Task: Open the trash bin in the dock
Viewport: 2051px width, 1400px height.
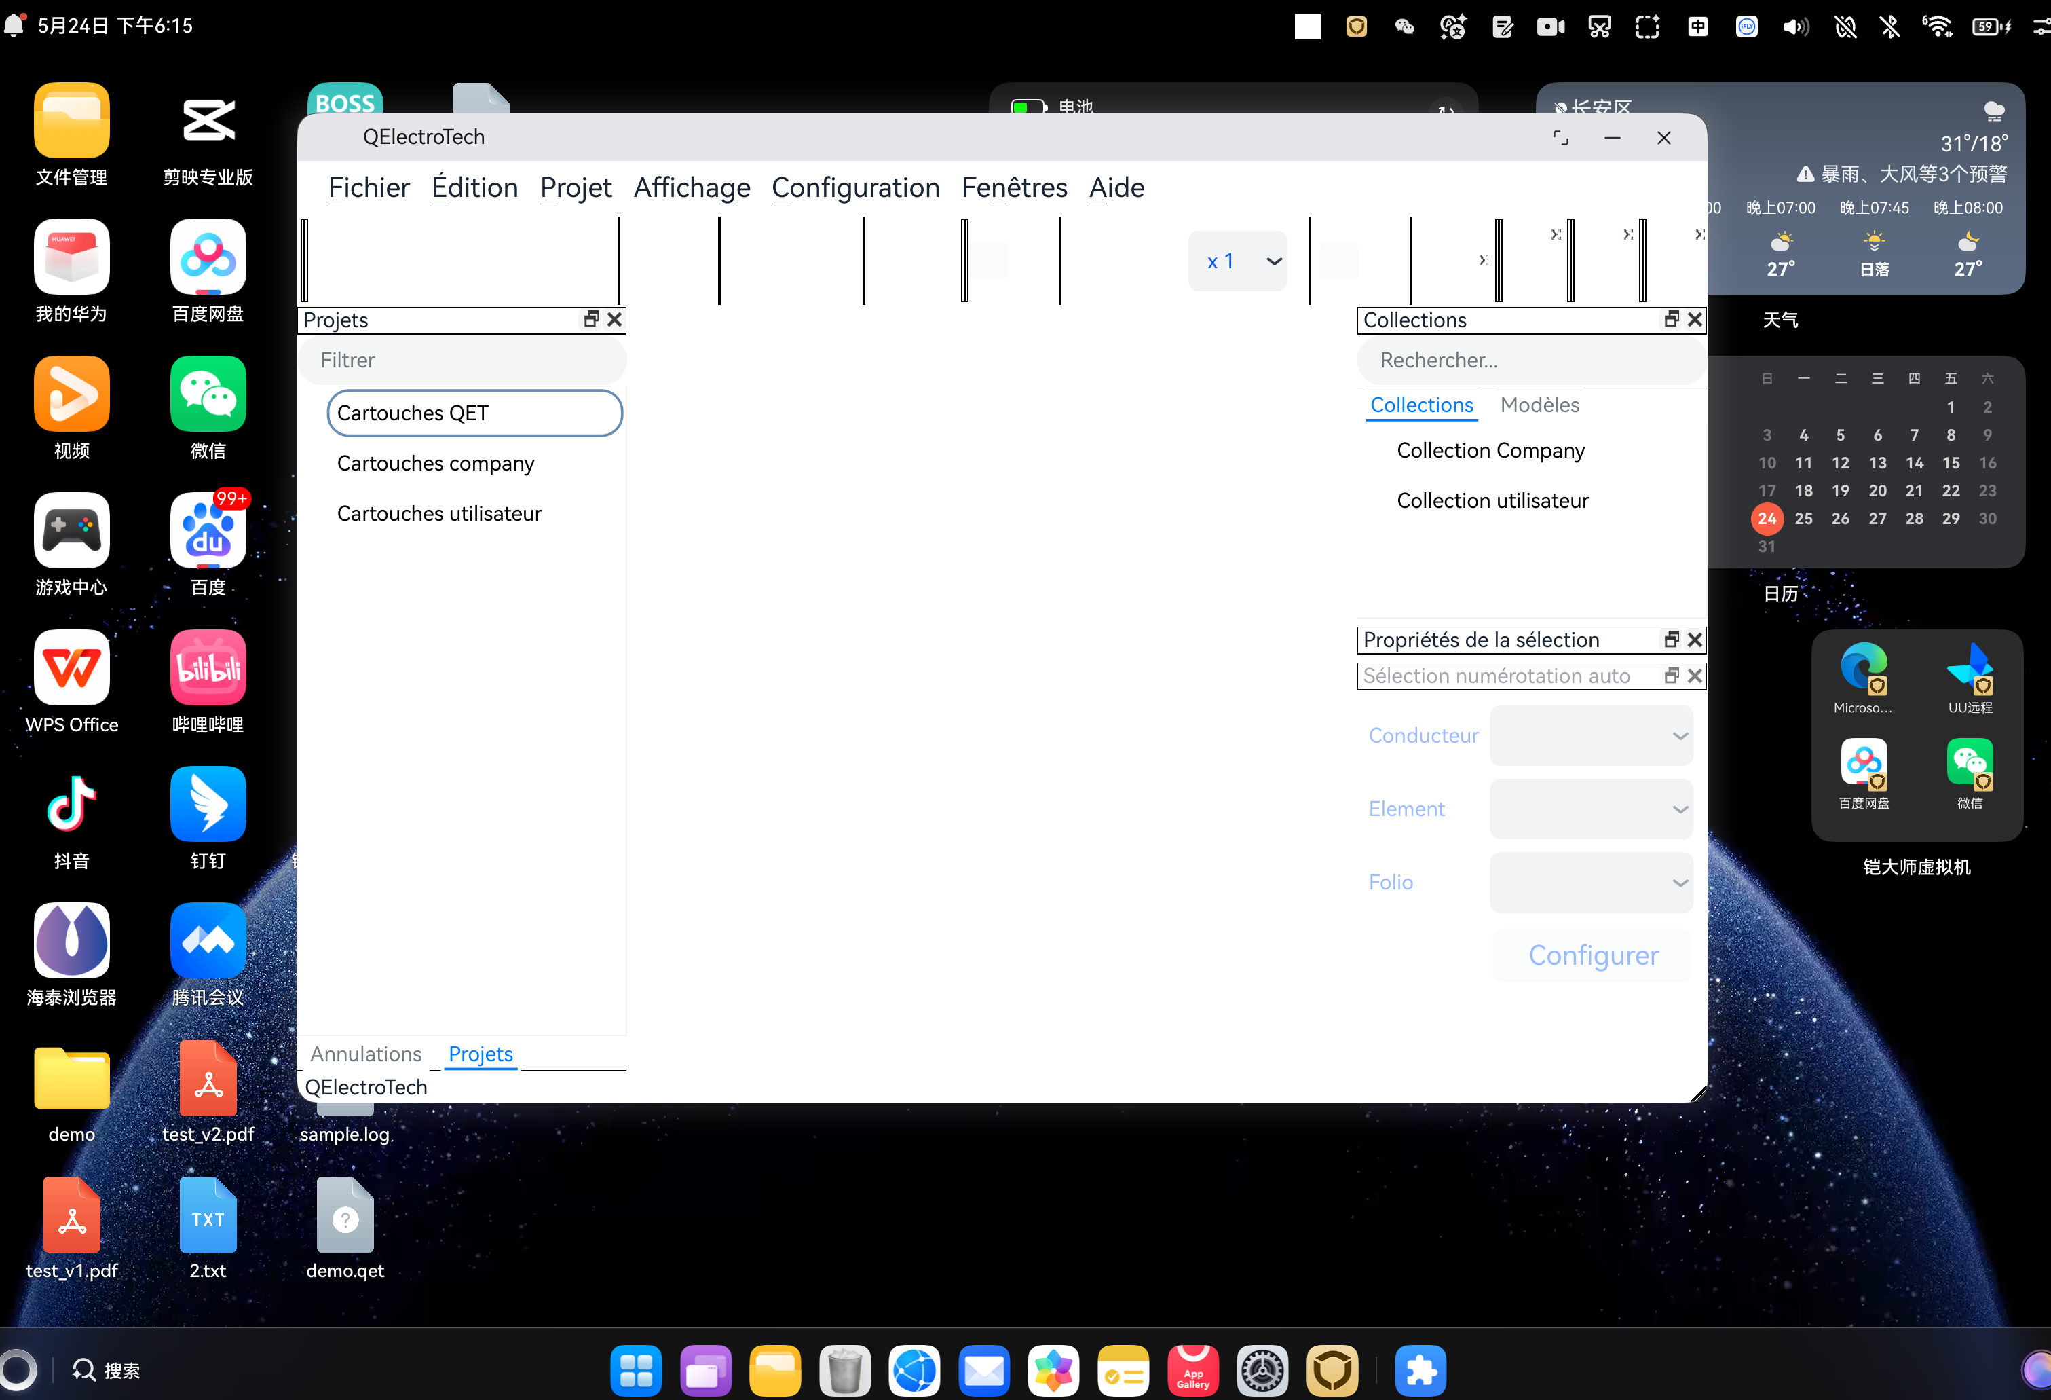Action: pos(844,1371)
